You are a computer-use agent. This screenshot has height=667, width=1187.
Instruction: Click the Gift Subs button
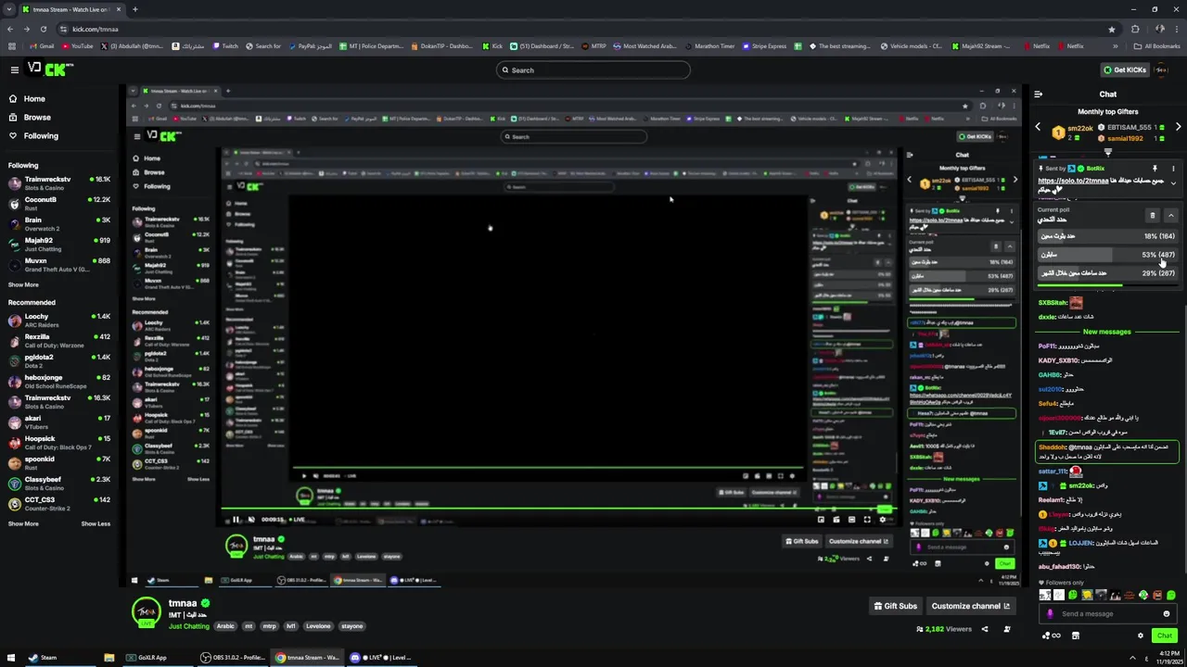(896, 606)
